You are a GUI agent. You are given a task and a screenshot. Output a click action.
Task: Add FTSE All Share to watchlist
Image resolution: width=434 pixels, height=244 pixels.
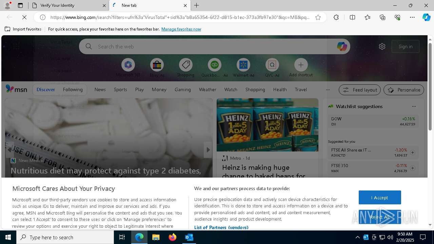click(412, 152)
